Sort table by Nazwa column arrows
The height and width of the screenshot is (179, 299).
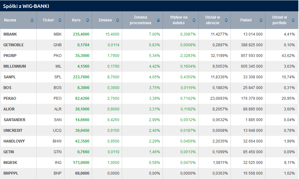tap(32, 20)
